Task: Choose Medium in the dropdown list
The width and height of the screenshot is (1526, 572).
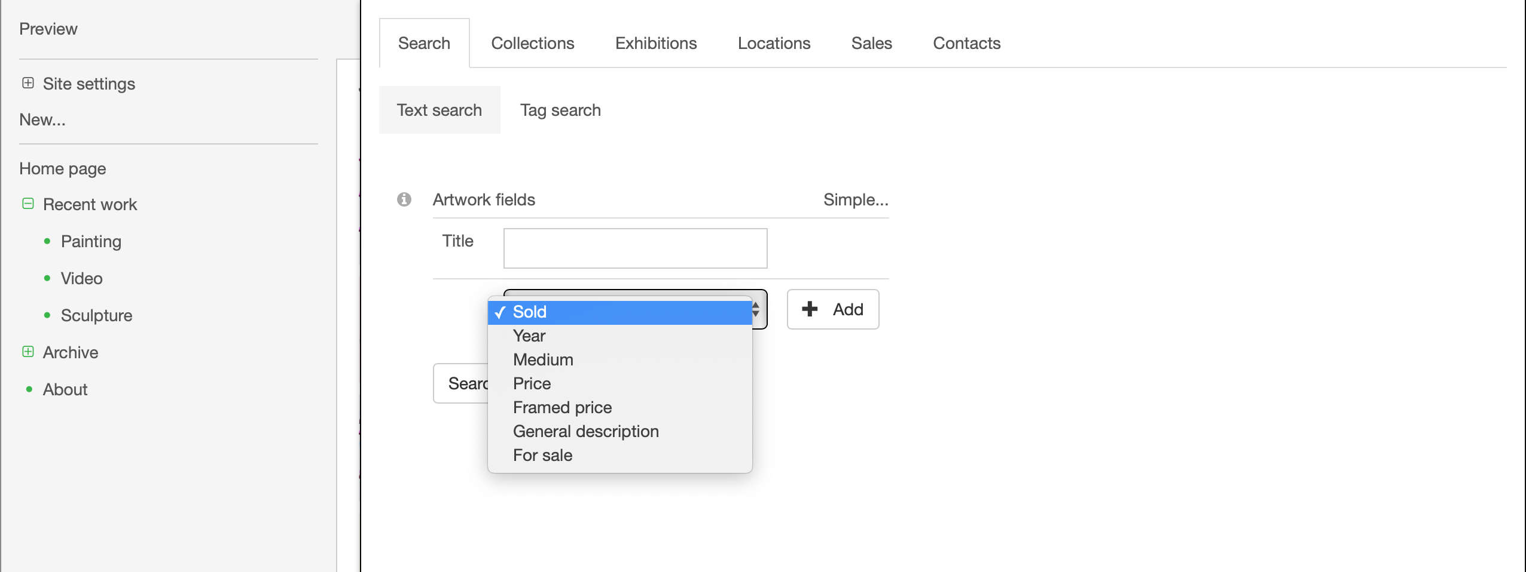Action: [x=619, y=360]
